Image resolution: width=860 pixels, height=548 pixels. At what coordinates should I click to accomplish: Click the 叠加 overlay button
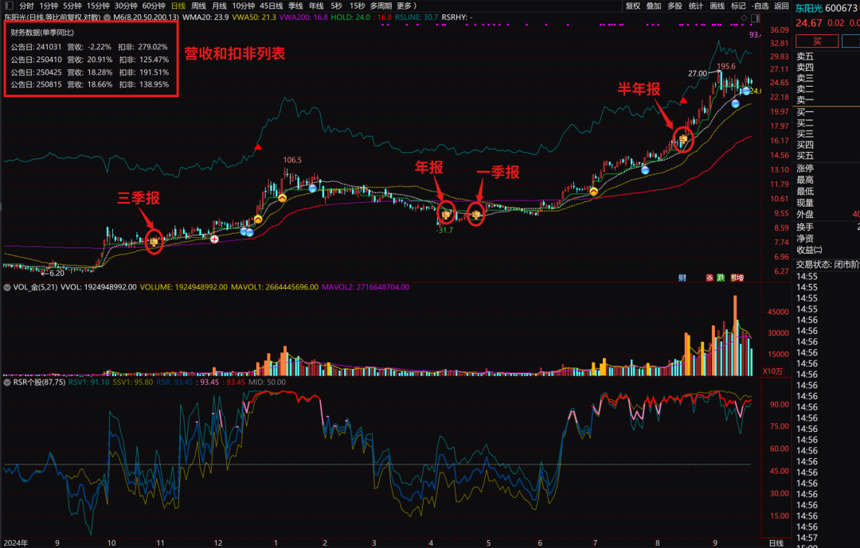654,6
